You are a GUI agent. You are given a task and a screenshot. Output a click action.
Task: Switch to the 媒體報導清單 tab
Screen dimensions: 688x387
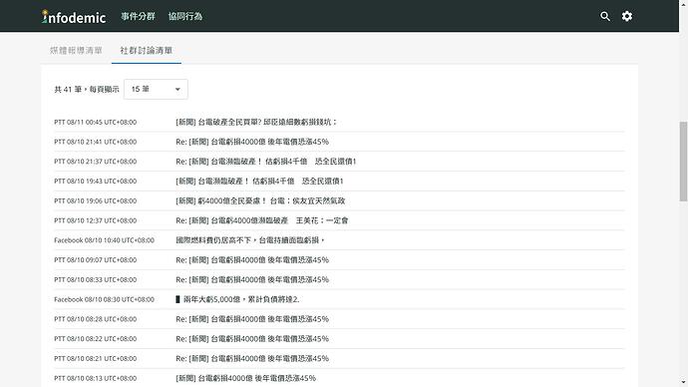tap(76, 51)
